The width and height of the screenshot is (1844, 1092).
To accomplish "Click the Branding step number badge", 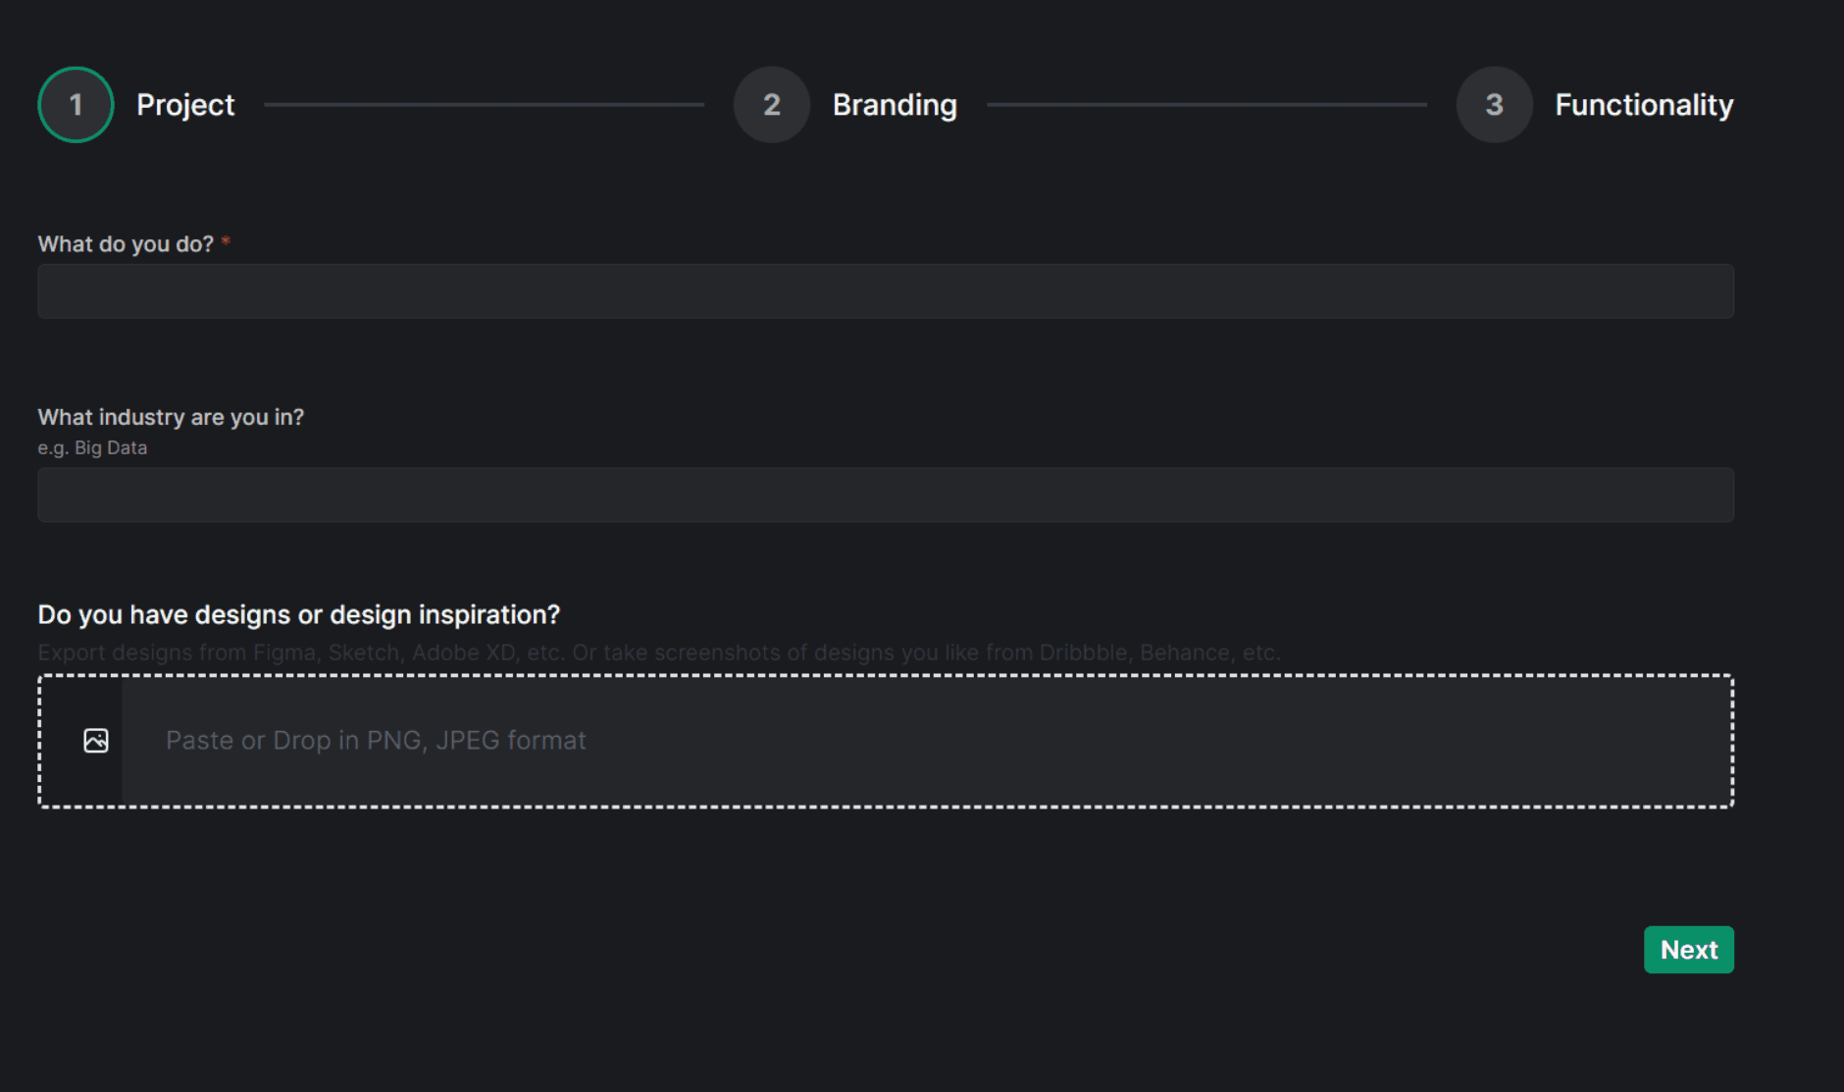I will point(771,104).
